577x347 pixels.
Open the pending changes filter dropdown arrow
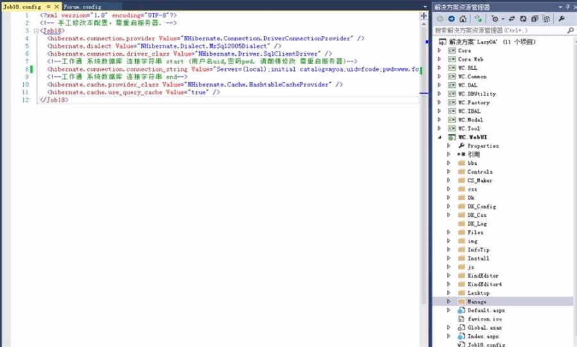coord(503,19)
